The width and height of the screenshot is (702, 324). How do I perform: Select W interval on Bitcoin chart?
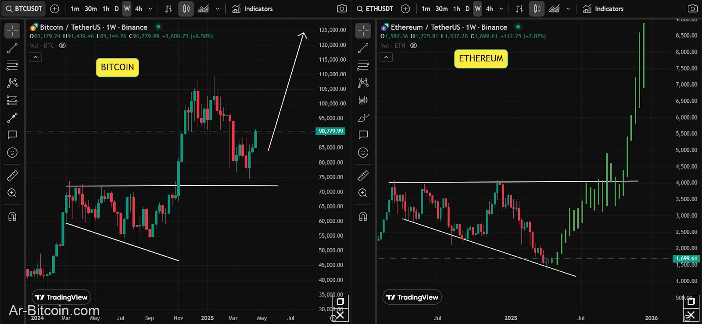(x=127, y=9)
